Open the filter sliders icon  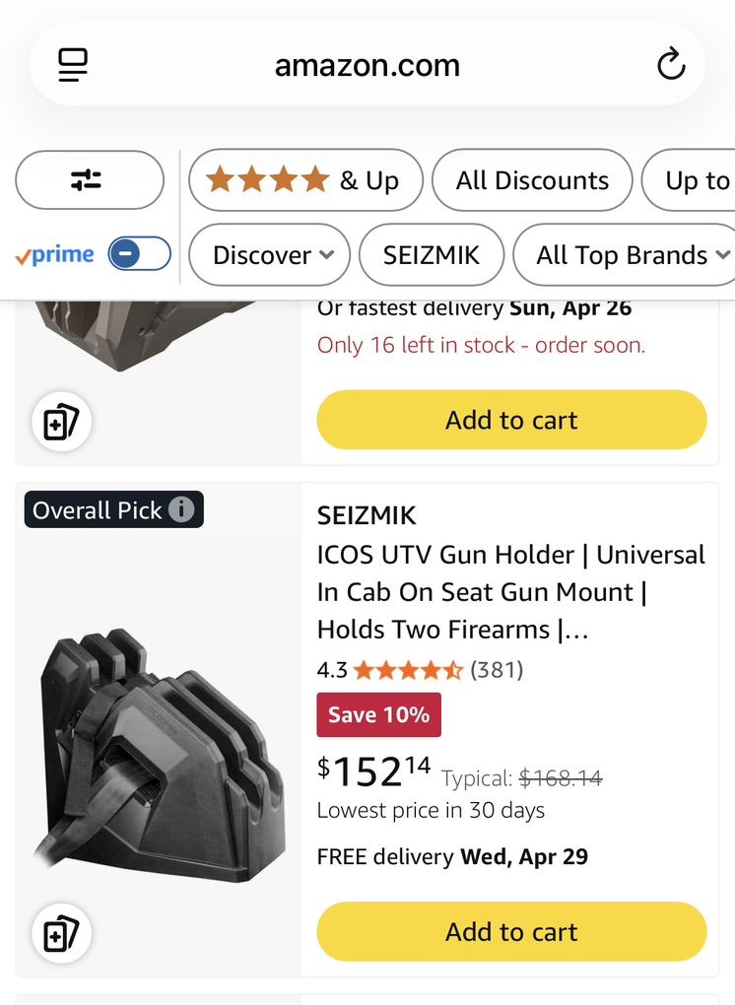(x=89, y=180)
